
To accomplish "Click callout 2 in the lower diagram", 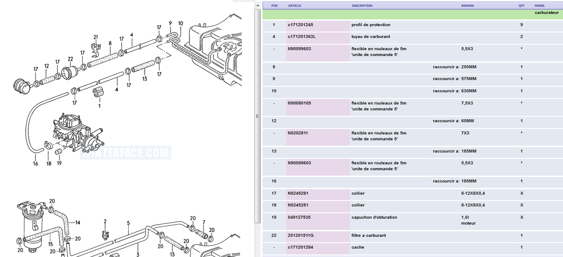I will pyautogui.click(x=105, y=221).
